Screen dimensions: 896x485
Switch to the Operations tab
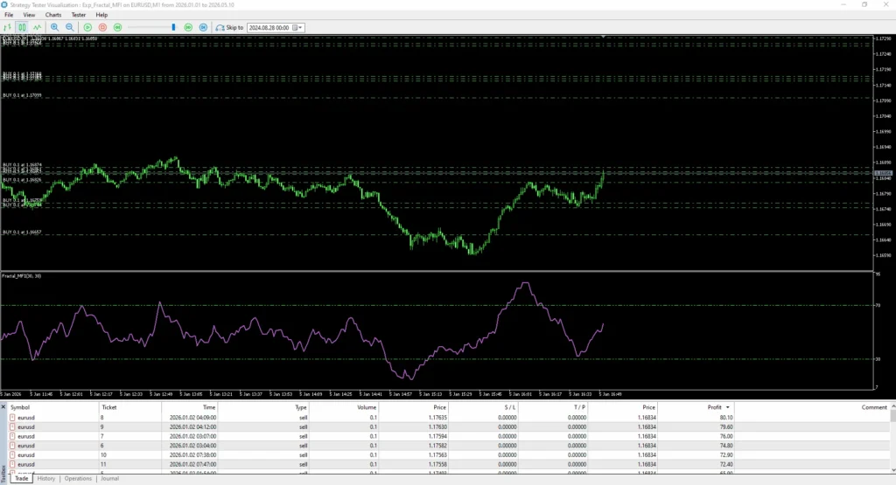[78, 479]
